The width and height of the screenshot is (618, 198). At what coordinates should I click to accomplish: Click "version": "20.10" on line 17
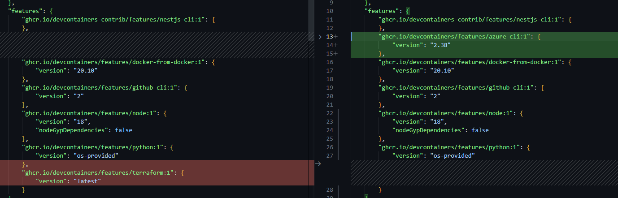coord(423,71)
